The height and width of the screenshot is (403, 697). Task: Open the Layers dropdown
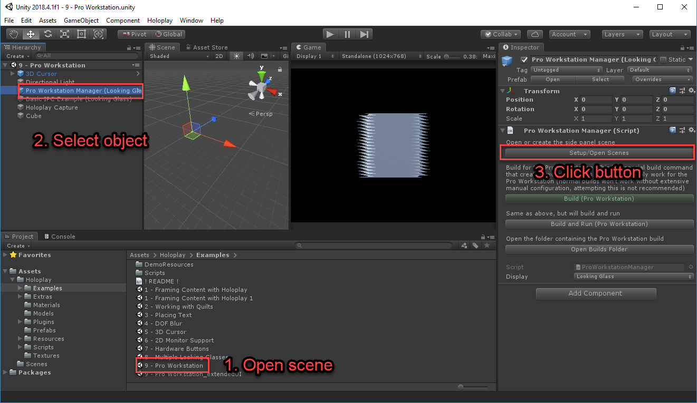[x=622, y=34]
